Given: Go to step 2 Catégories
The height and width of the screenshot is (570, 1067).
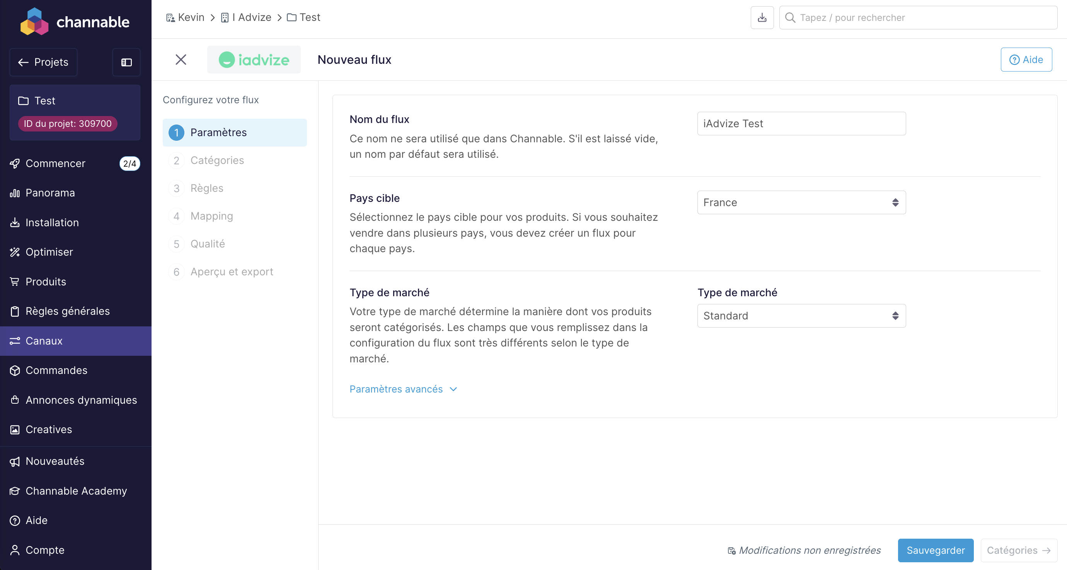Looking at the screenshot, I should 217,160.
